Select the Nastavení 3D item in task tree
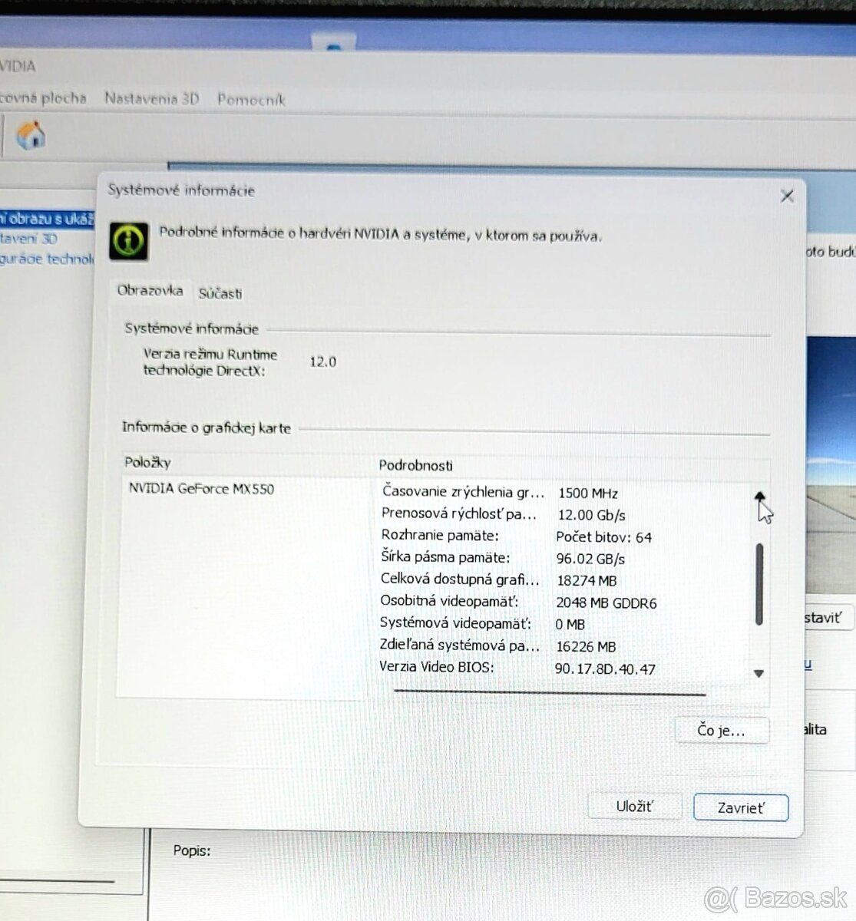856x921 pixels. click(28, 239)
